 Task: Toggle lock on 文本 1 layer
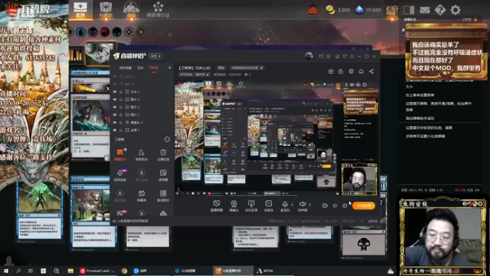[x=121, y=91]
